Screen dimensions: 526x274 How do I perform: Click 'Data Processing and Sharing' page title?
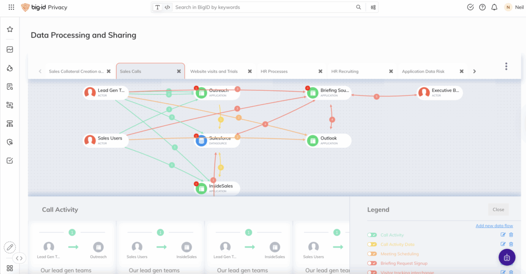pos(84,35)
